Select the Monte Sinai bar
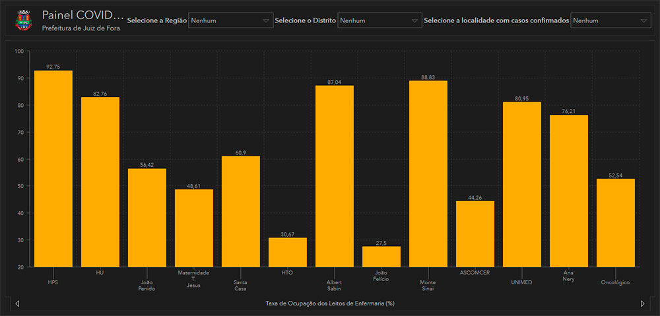 428,174
